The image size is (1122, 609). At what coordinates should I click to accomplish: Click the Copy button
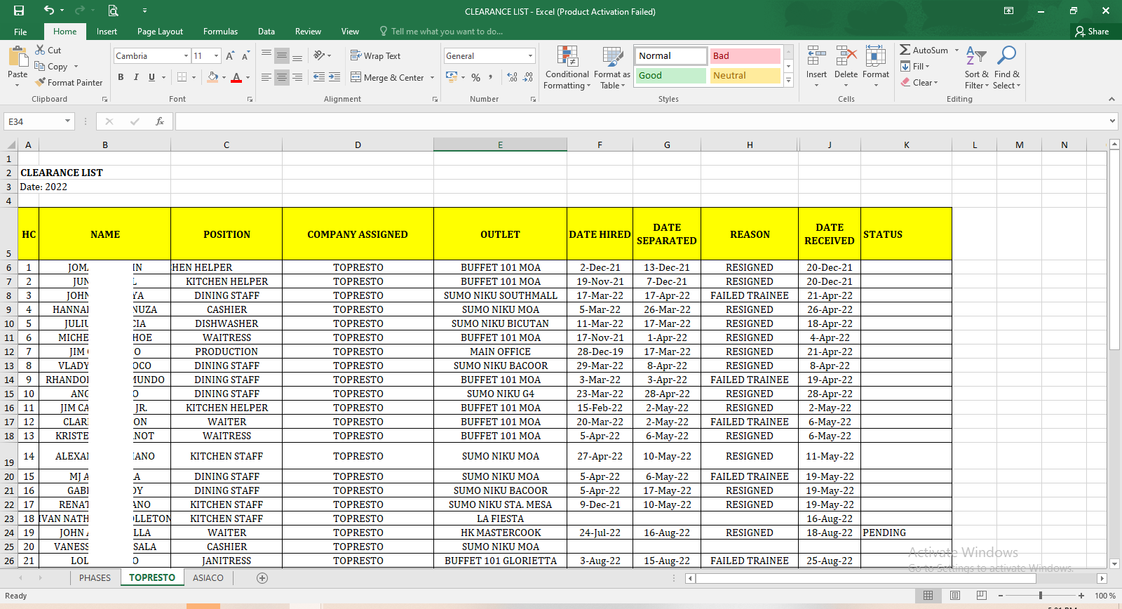[x=52, y=66]
